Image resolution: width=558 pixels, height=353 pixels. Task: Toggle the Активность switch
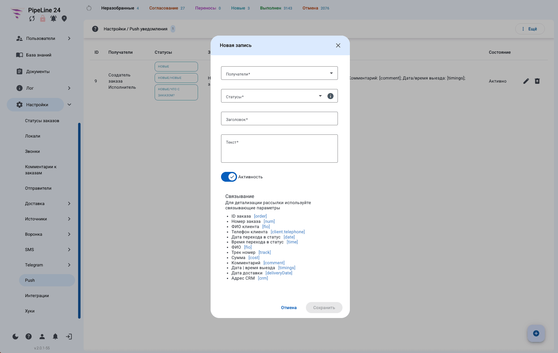[229, 177]
